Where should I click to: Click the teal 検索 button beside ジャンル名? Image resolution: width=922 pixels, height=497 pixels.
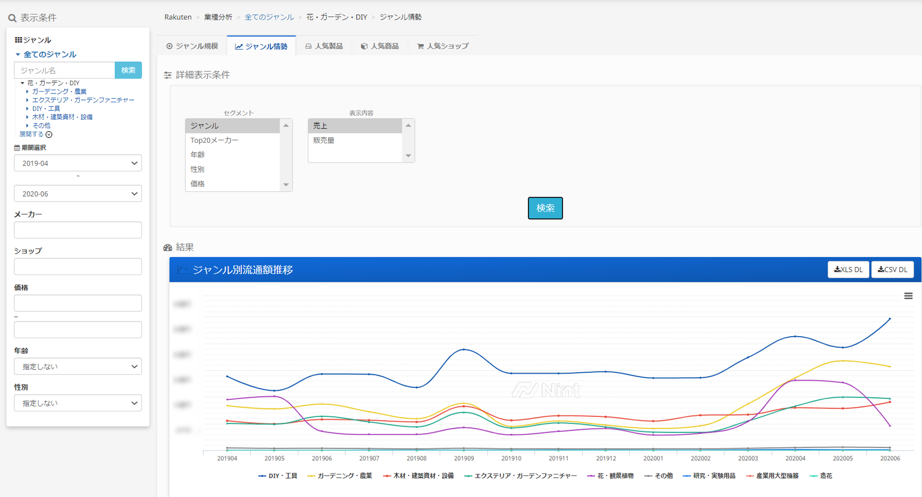coord(128,70)
